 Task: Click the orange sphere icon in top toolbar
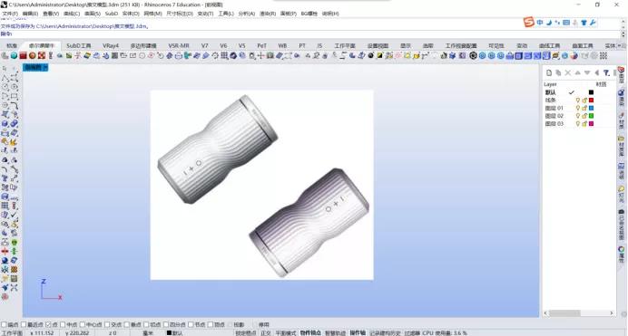pos(33,55)
